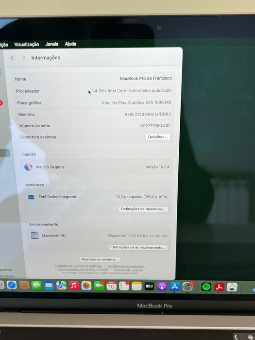Go back with the left chevron
This screenshot has height=340, width=255.
click(12, 58)
